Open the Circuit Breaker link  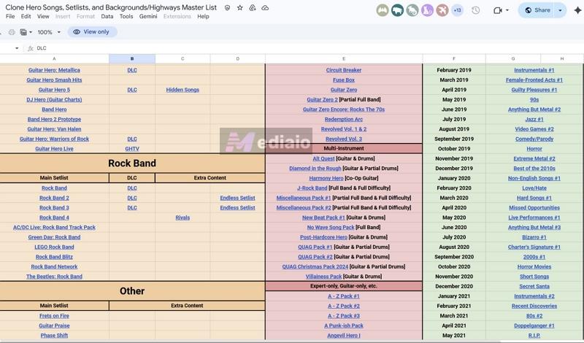tap(344, 70)
